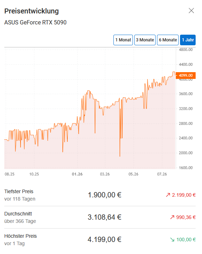Click the ASUS GeForce RTX 5090 title

point(35,22)
